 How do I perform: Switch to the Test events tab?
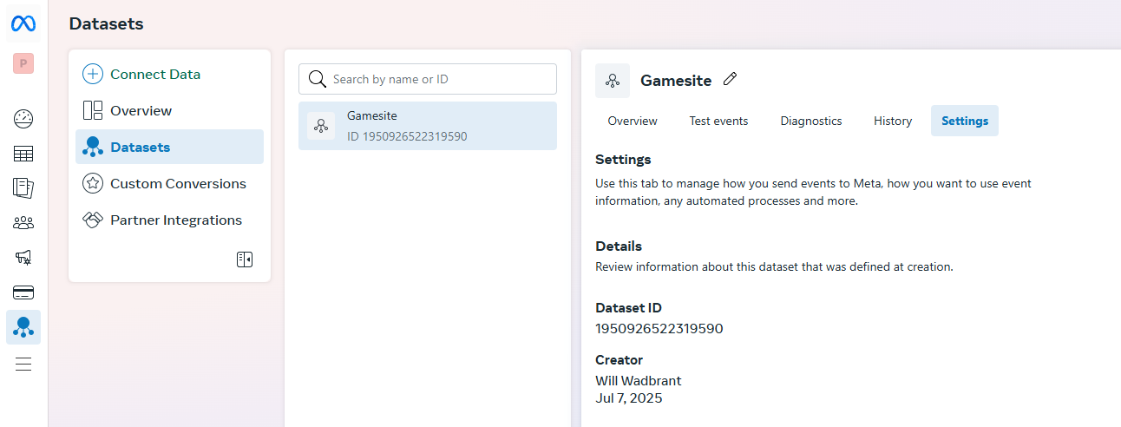[718, 121]
